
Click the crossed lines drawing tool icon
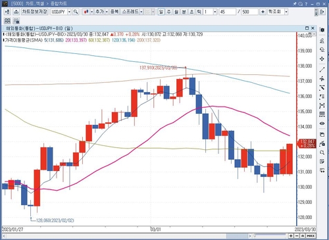(322, 87)
